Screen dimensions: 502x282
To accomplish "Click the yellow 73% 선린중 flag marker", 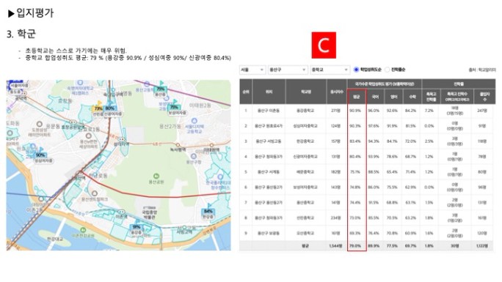I will coord(98,108).
